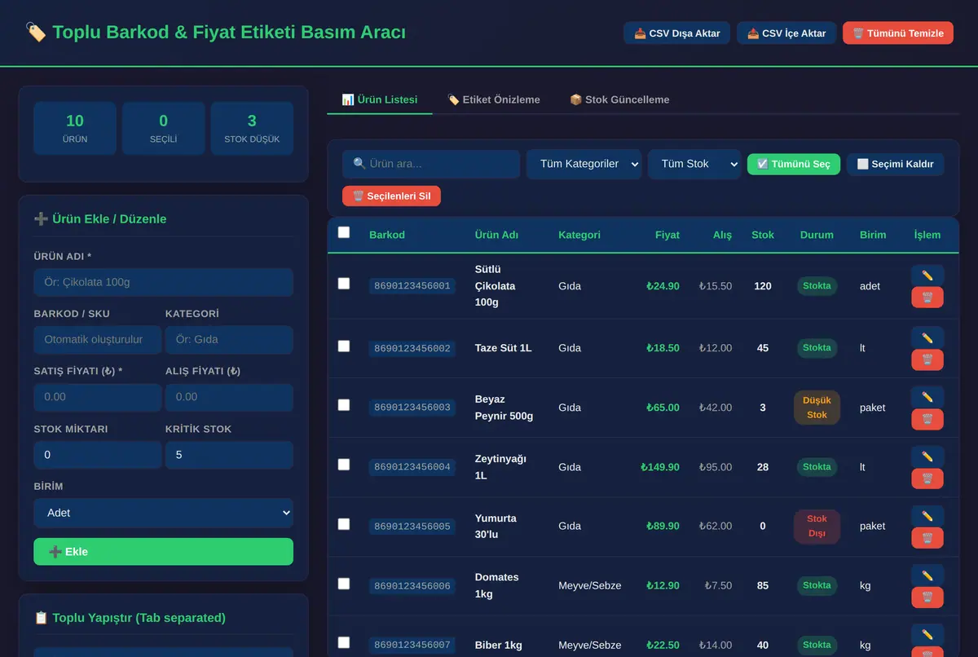Select the Yumurta 30'lu checkbox
This screenshot has width=978, height=657.
[344, 524]
